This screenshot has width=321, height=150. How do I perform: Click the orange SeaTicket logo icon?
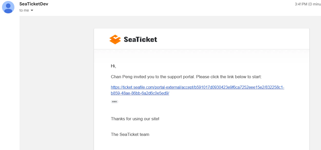click(x=115, y=39)
